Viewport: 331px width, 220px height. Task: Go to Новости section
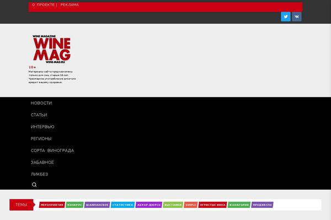tap(41, 103)
